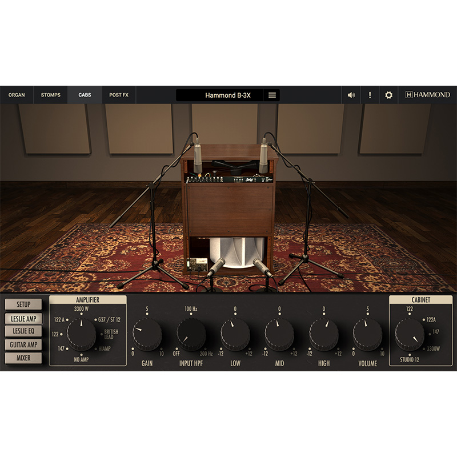Choose the 122A cabinet
Screen dimensions: 457x457
431,320
